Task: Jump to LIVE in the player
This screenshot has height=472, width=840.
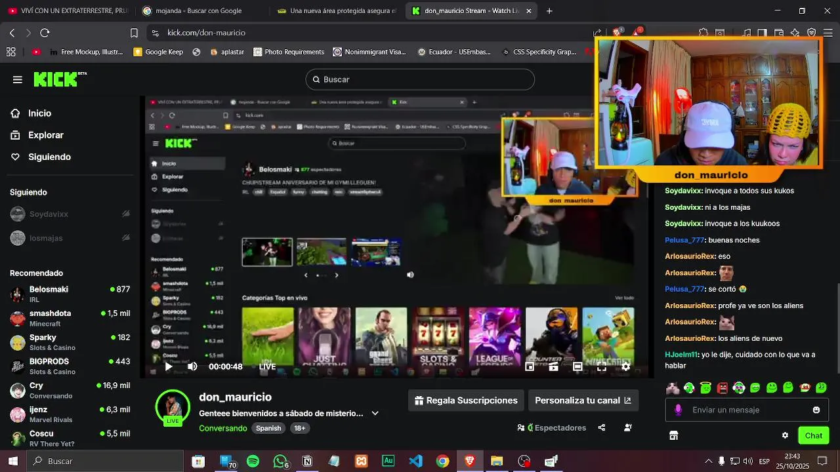Action: point(267,366)
